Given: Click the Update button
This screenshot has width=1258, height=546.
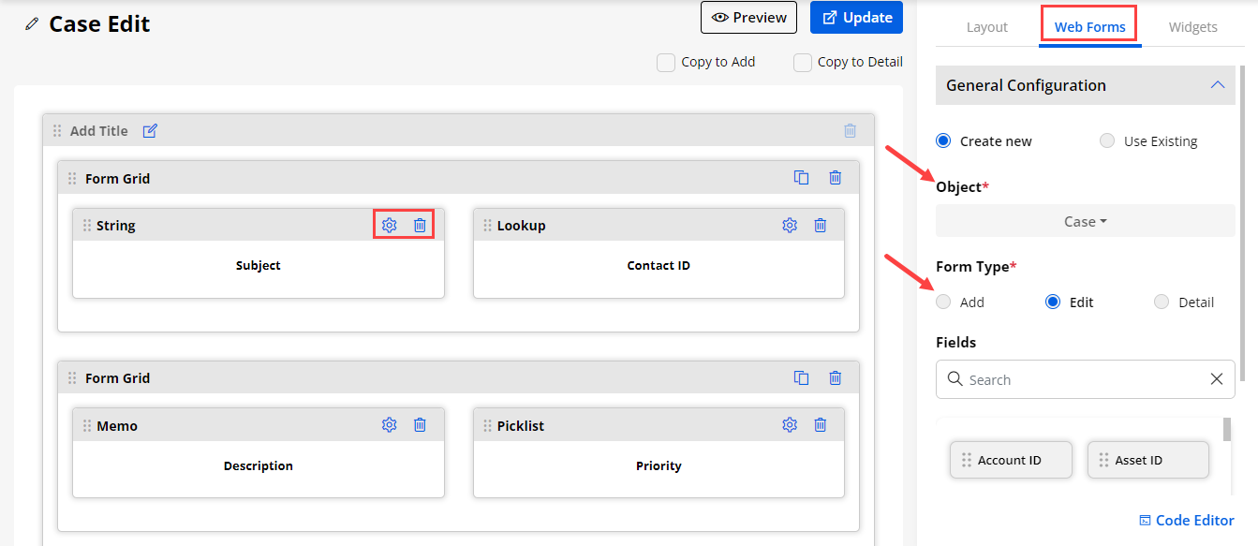Looking at the screenshot, I should (x=856, y=18).
